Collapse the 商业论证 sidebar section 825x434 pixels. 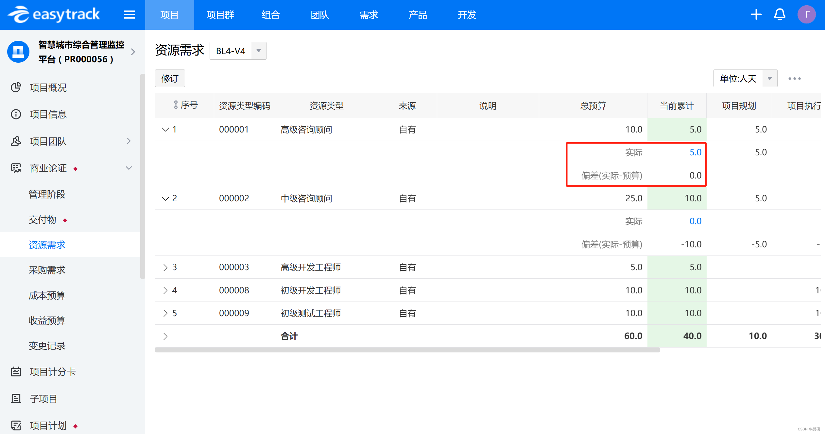(129, 168)
